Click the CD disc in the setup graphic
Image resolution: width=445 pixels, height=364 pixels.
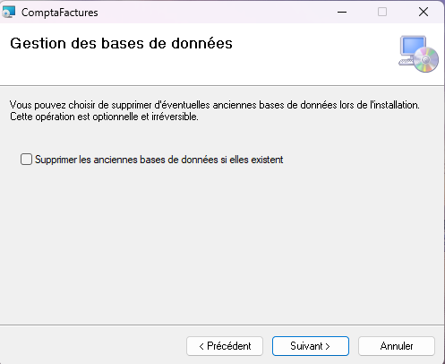pyautogui.click(x=426, y=60)
